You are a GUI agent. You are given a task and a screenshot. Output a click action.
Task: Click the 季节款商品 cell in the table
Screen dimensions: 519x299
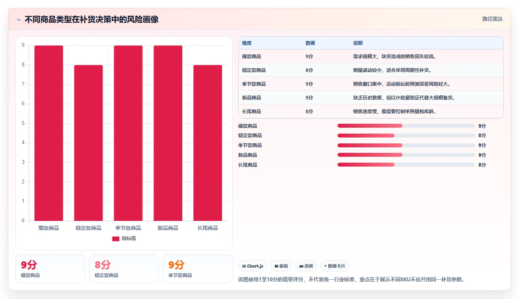pos(254,84)
